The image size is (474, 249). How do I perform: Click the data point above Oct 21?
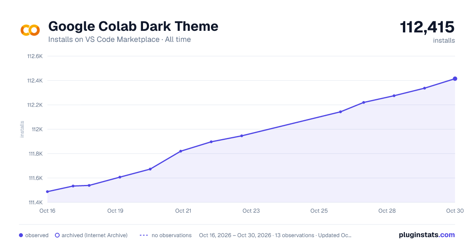(181, 151)
